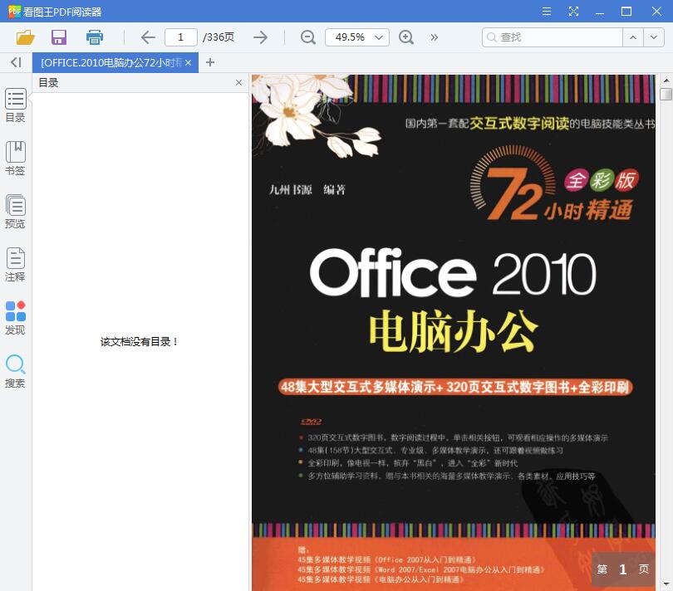Add a new tab with plus button
The width and height of the screenshot is (673, 591).
(210, 62)
